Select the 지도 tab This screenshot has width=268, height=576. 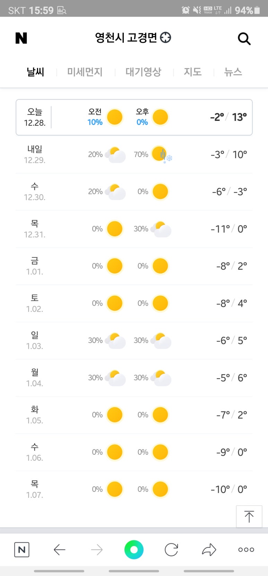[193, 72]
